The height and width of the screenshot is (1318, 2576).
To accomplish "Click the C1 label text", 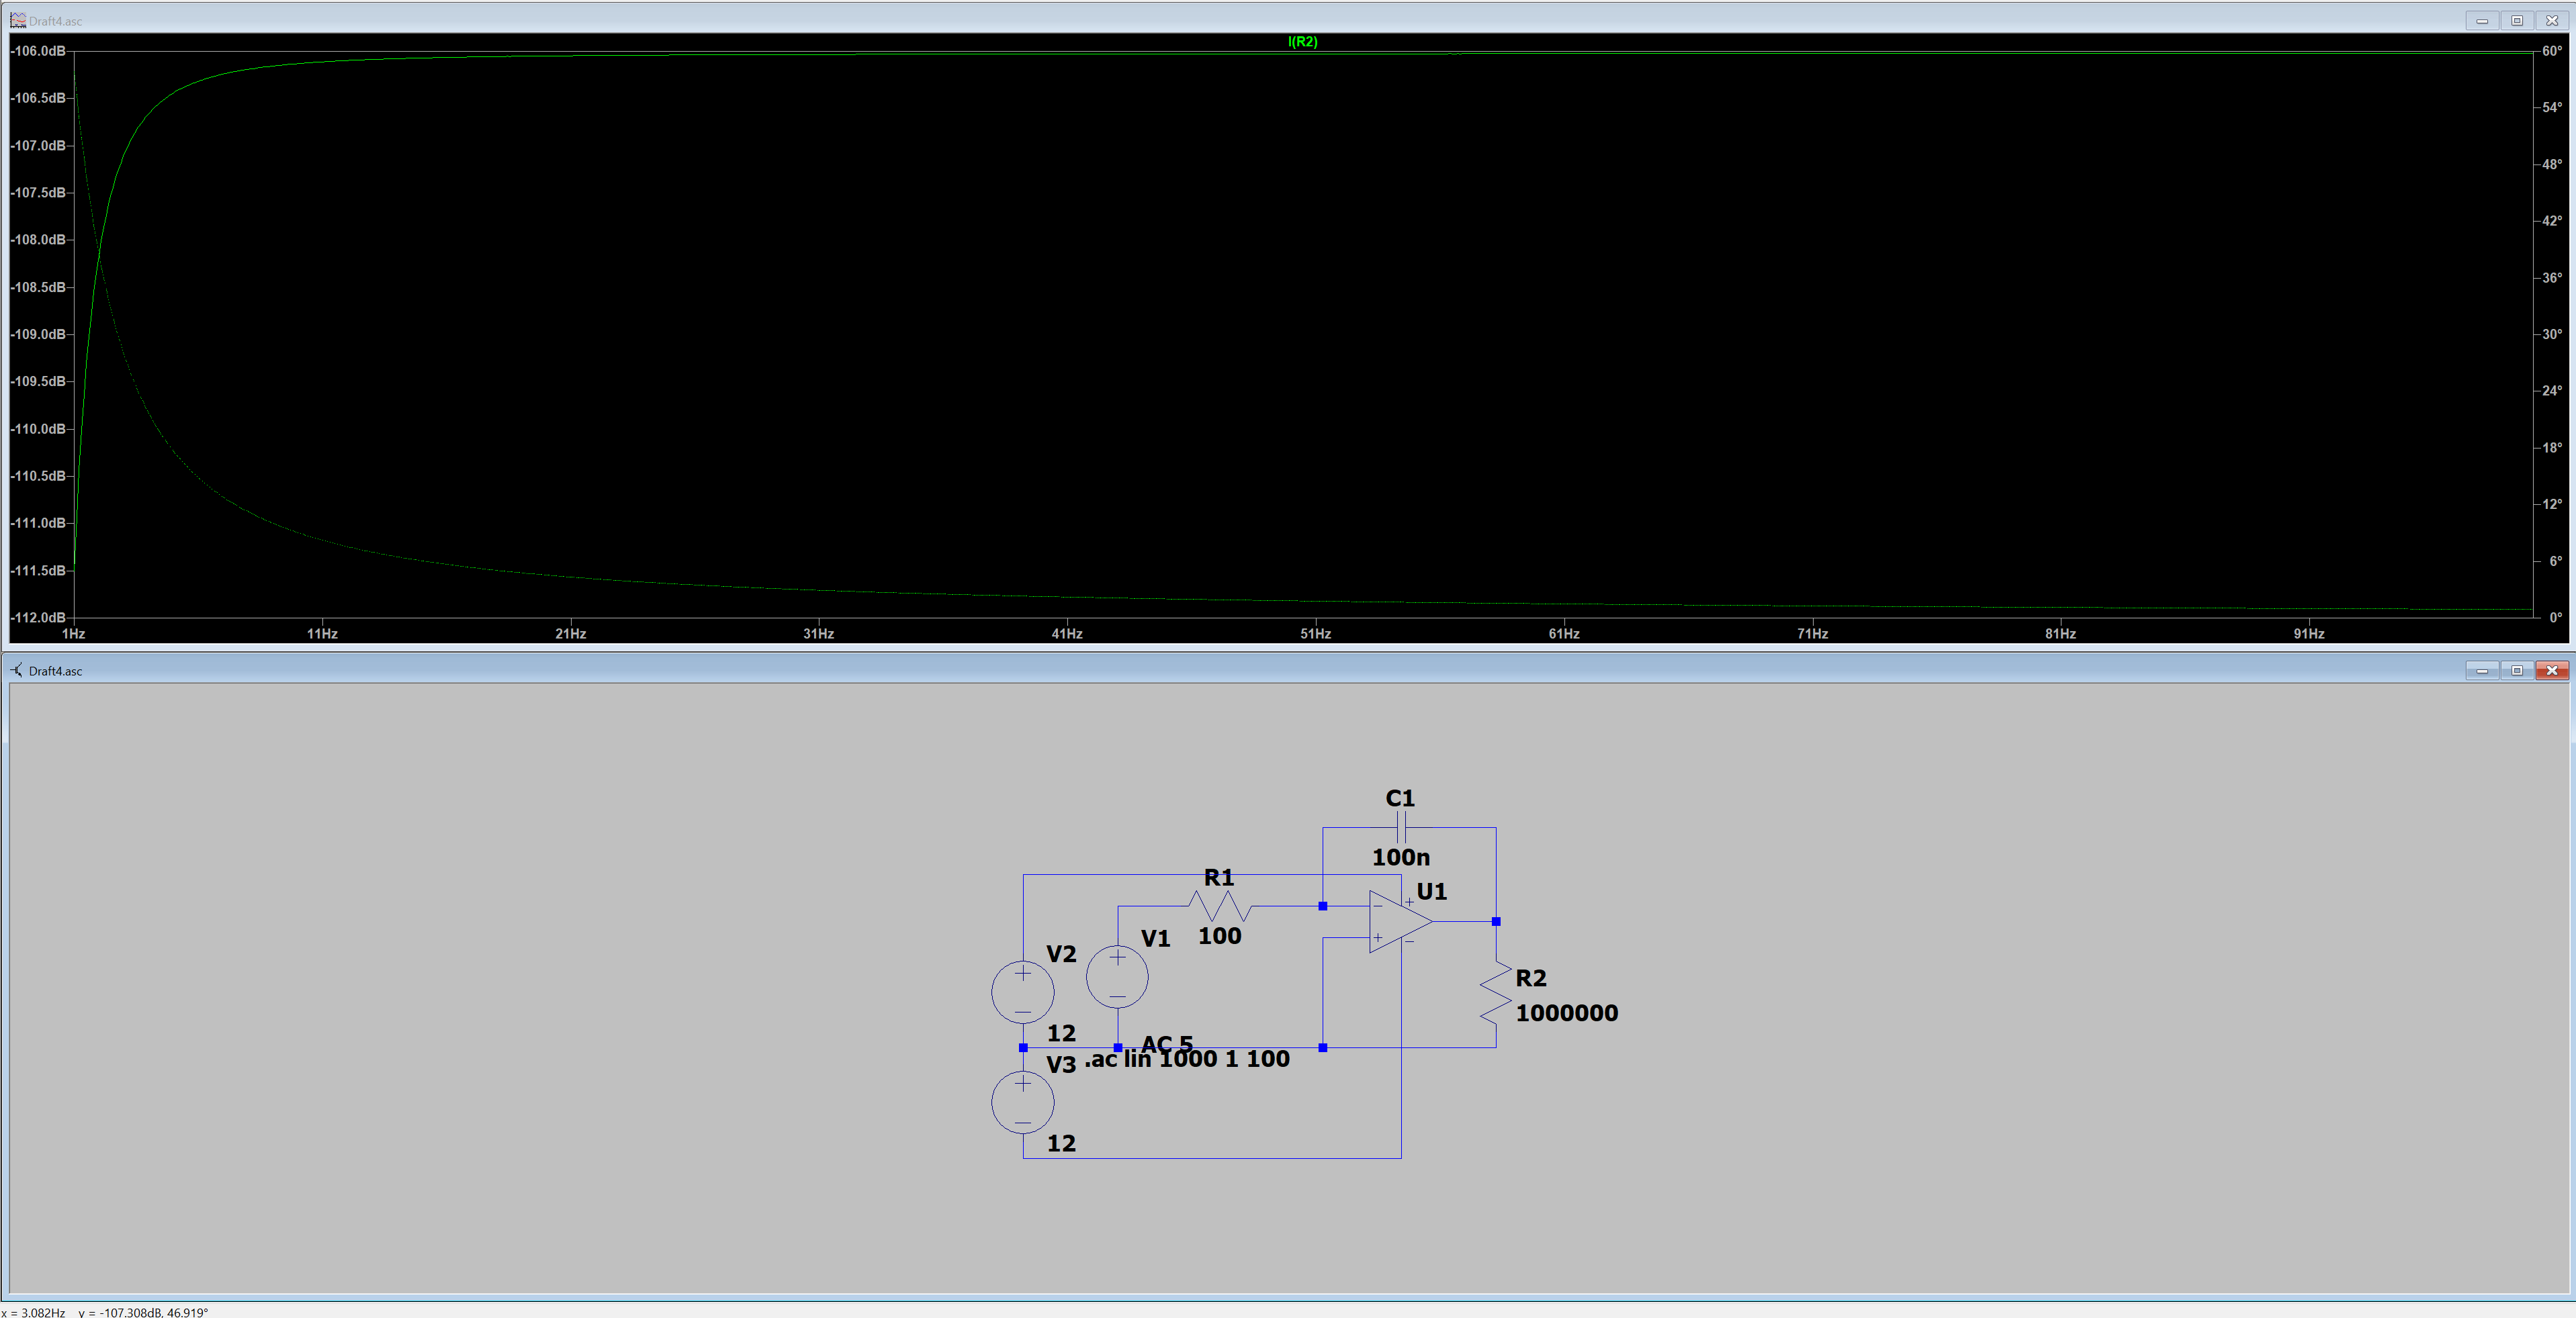I will click(x=1400, y=798).
